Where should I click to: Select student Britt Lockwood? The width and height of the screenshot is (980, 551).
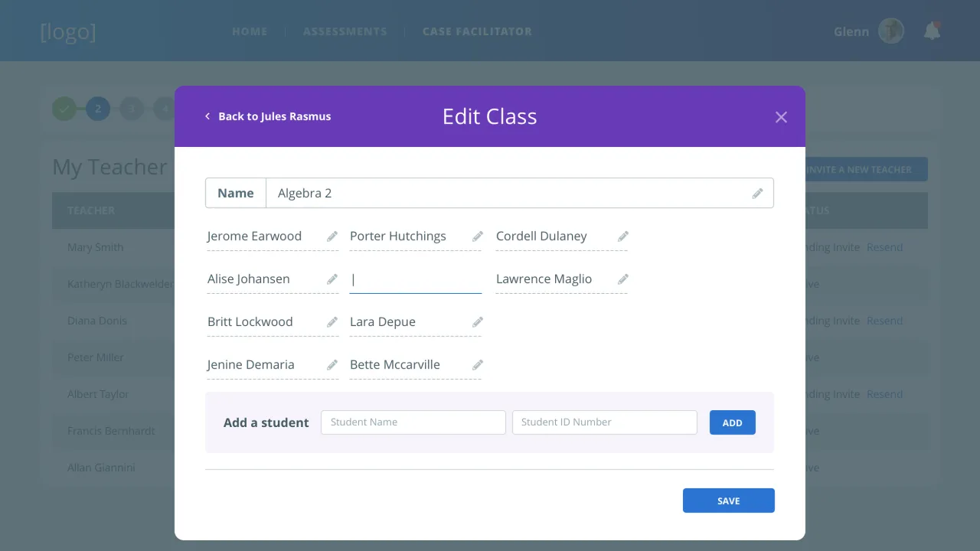click(250, 322)
